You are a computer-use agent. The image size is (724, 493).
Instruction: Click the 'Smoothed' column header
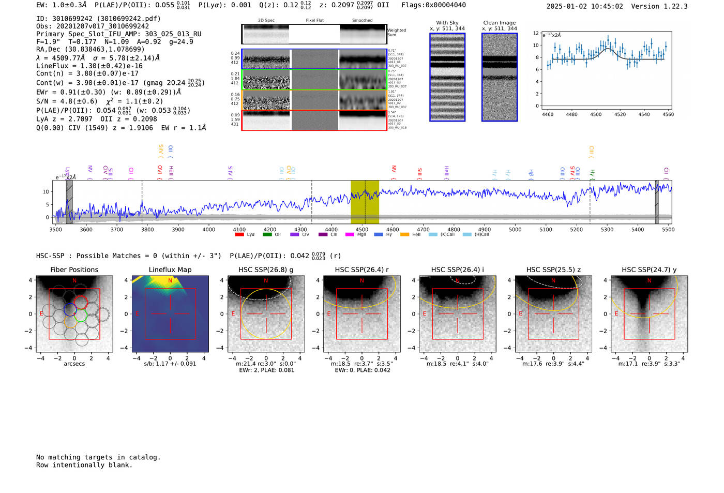tap(363, 21)
